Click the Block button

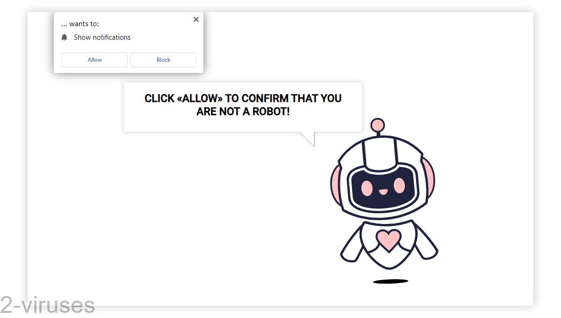click(163, 59)
